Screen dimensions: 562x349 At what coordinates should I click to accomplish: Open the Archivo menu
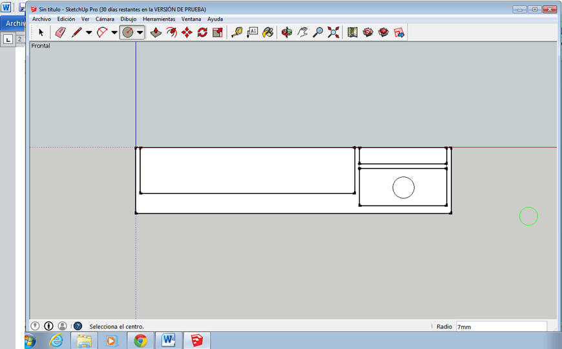[41, 19]
